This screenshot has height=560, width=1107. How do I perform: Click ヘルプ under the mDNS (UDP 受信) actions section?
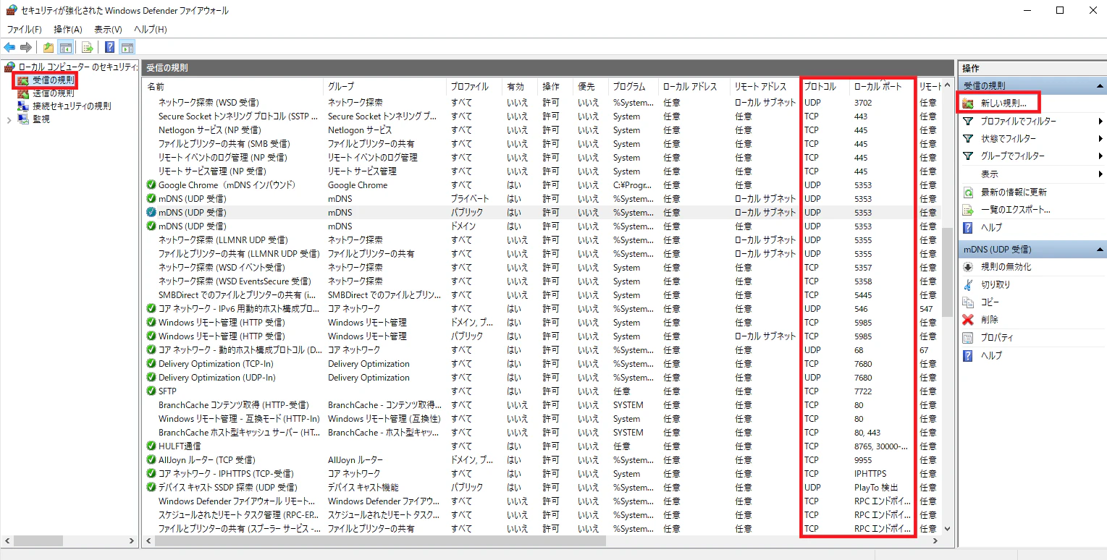point(991,356)
